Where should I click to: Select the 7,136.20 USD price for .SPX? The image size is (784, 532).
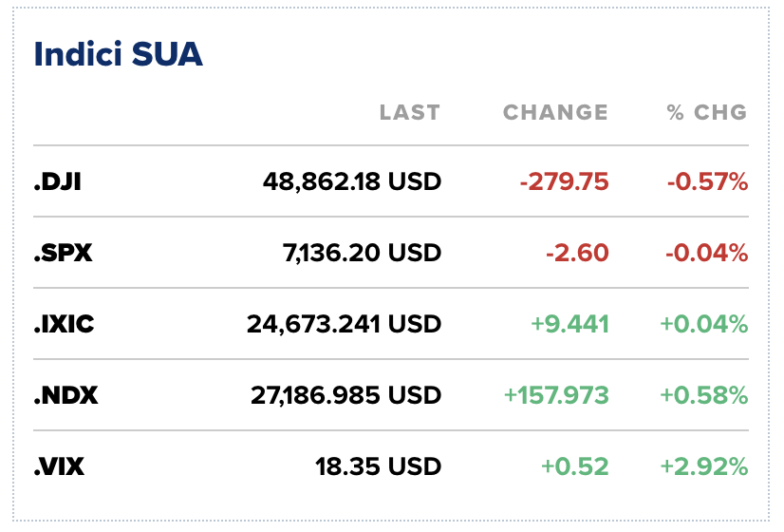[362, 253]
